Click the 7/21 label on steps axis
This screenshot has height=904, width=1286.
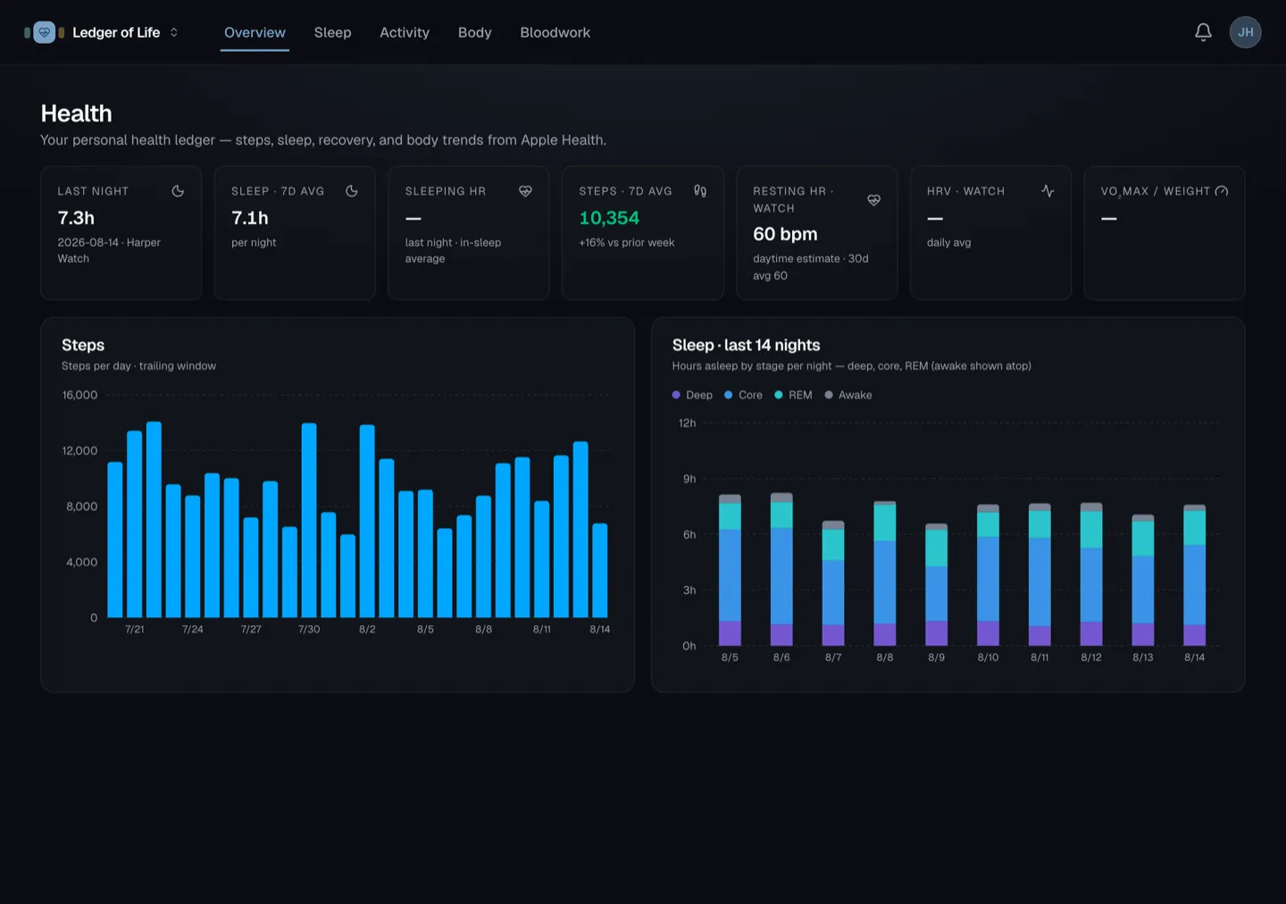(x=134, y=630)
